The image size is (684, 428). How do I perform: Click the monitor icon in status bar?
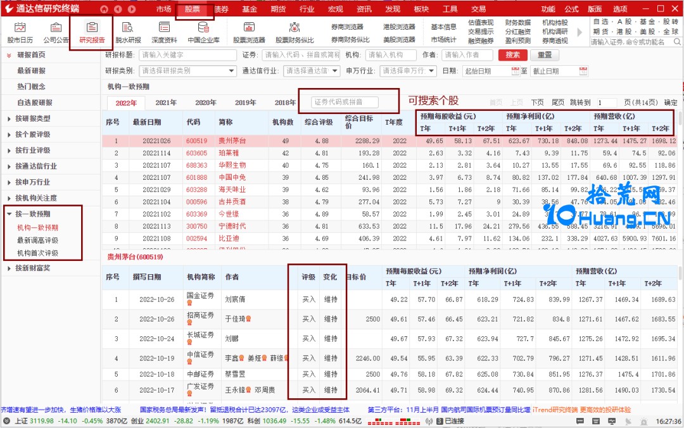(x=612, y=421)
